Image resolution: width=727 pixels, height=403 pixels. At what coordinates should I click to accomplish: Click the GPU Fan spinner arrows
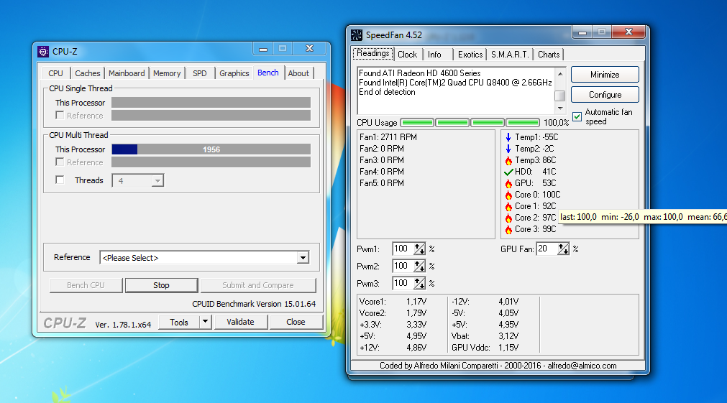pos(563,249)
